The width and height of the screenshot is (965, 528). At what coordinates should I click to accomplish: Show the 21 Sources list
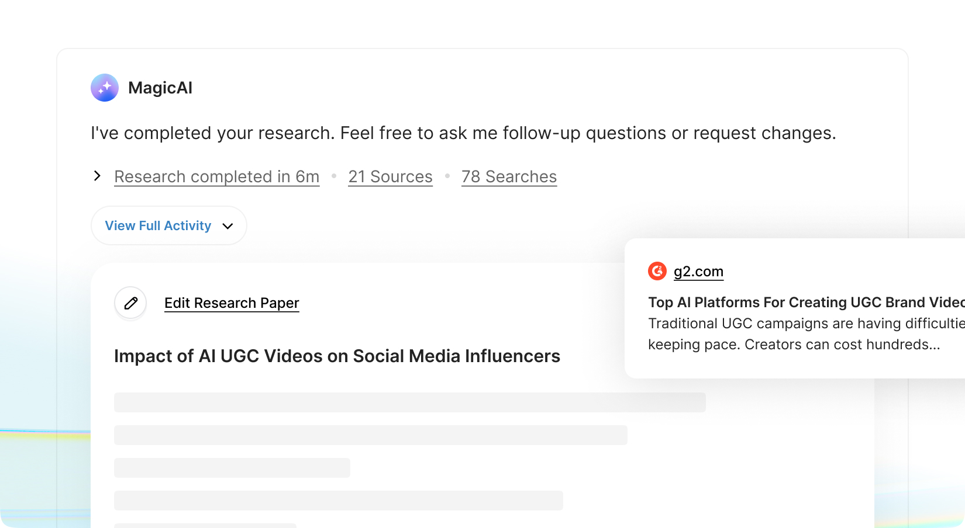[390, 176]
